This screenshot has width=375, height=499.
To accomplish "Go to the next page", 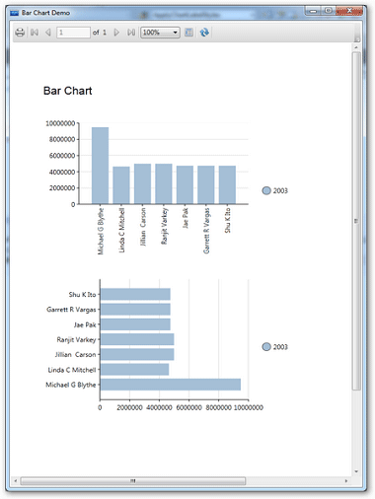I will point(116,33).
